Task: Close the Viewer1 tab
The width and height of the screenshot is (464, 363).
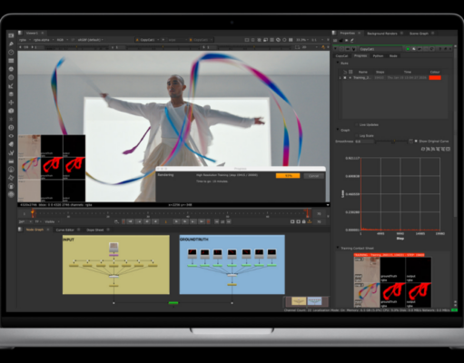Action: [43, 33]
